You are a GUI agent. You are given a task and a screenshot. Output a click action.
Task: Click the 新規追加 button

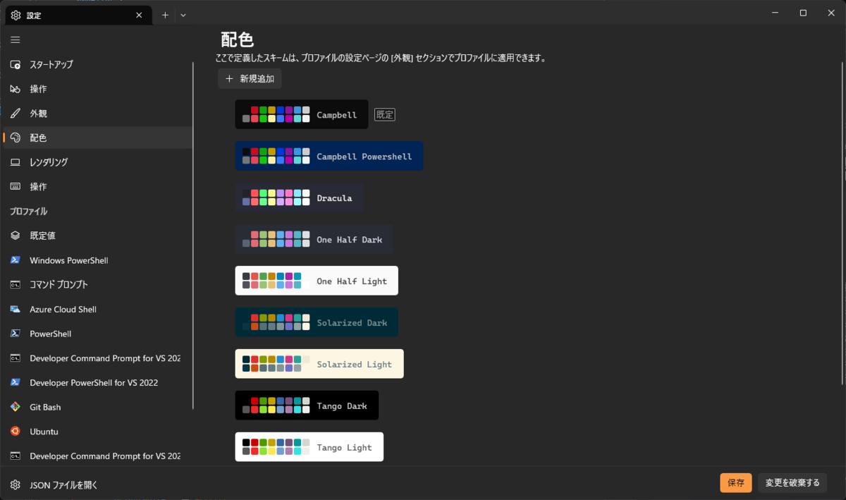(250, 79)
